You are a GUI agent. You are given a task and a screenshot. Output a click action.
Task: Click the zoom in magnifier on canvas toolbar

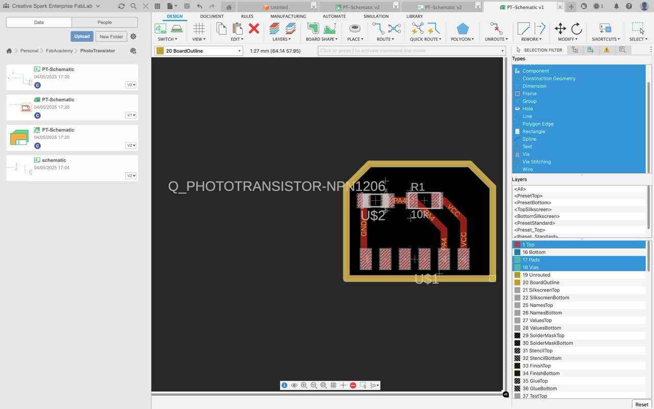click(304, 385)
